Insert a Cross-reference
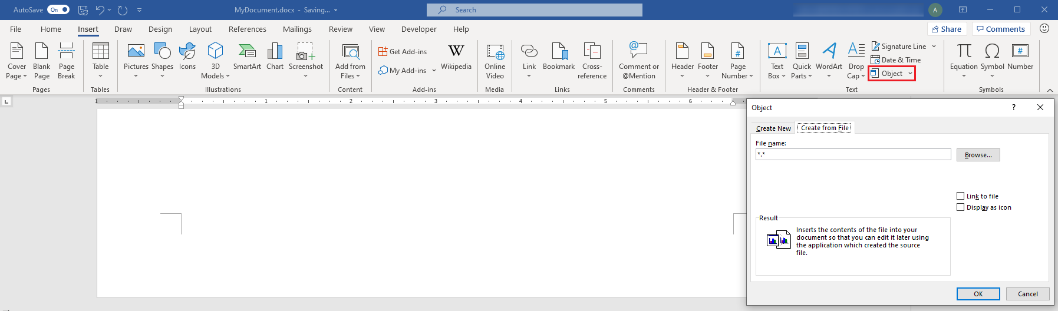 pos(592,61)
